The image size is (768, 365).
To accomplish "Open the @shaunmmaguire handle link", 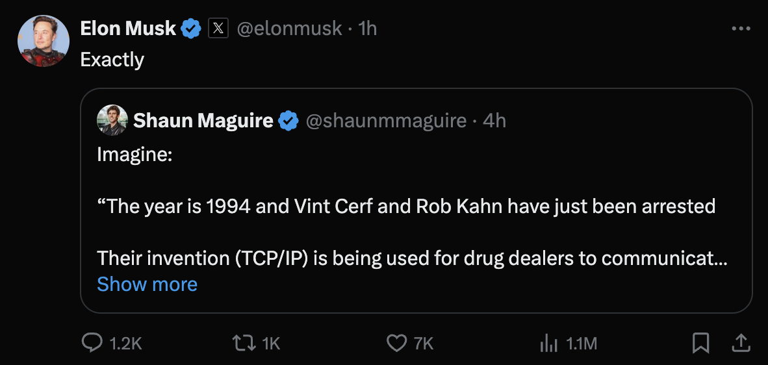I will [386, 121].
